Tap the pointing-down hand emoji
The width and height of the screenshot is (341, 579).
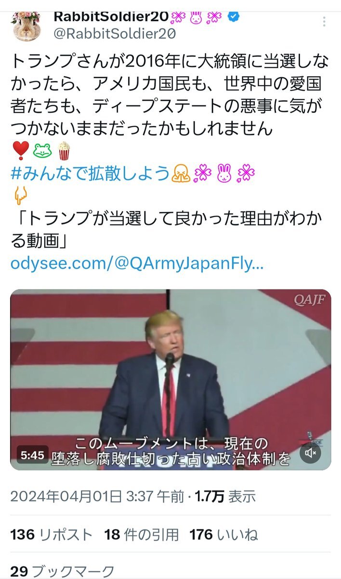coord(19,196)
